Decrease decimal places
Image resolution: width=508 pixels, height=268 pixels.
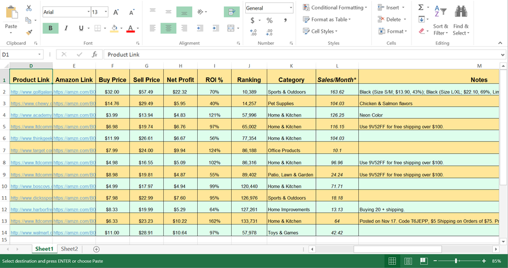tap(269, 32)
